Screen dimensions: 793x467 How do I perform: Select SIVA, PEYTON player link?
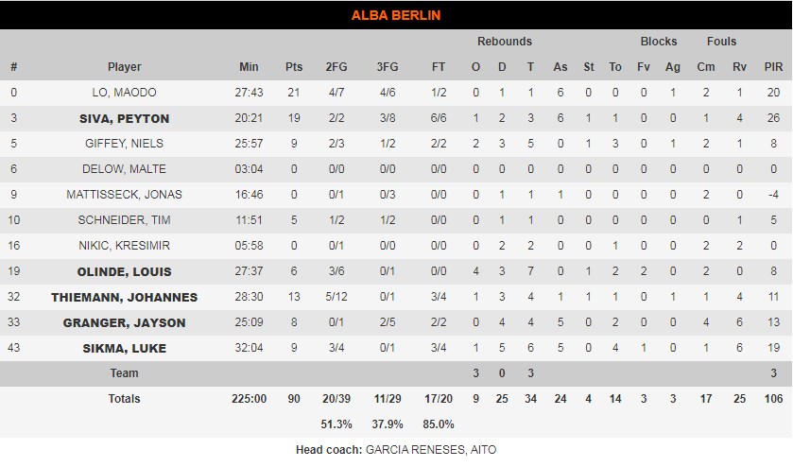[x=124, y=118]
